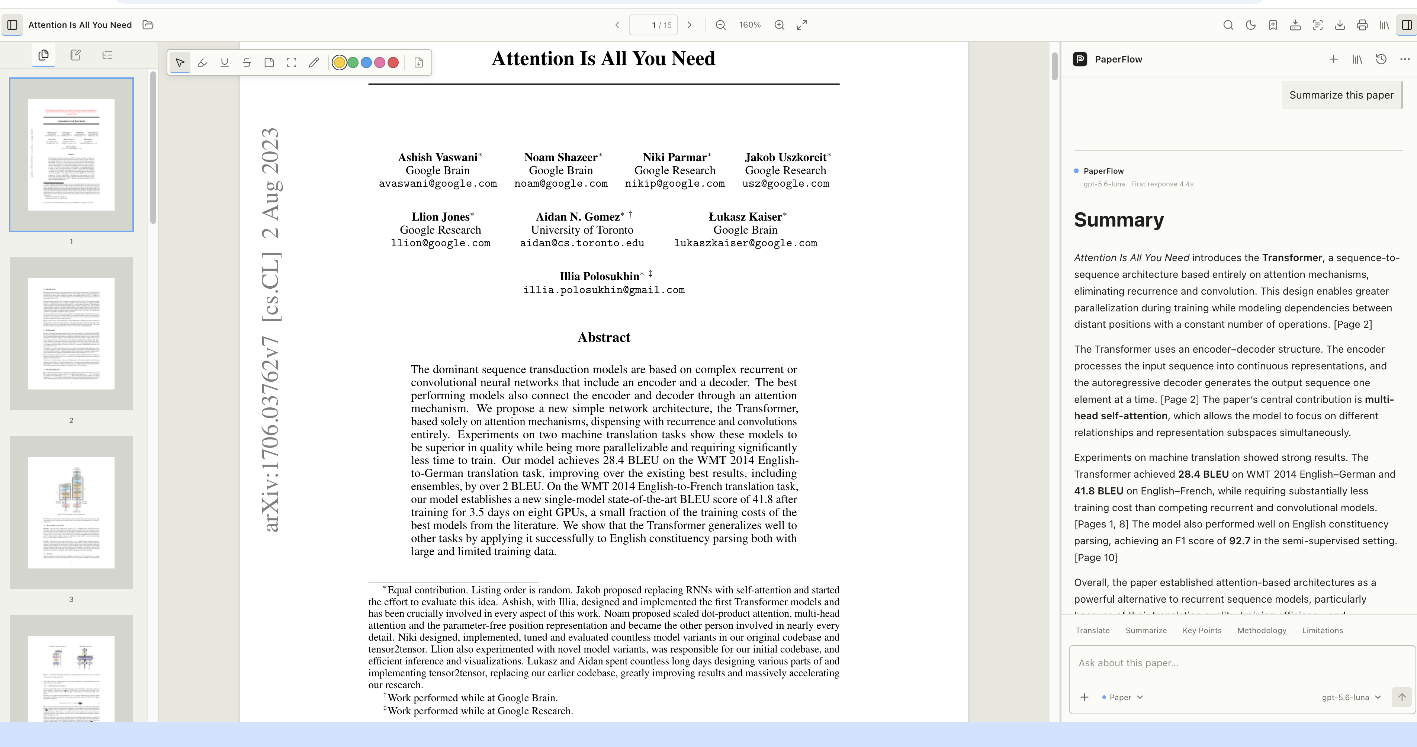Click the Limitations quick action
The image size is (1417, 747).
point(1323,631)
